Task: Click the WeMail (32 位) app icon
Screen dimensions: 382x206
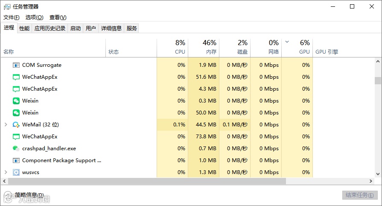Action: (x=16, y=125)
